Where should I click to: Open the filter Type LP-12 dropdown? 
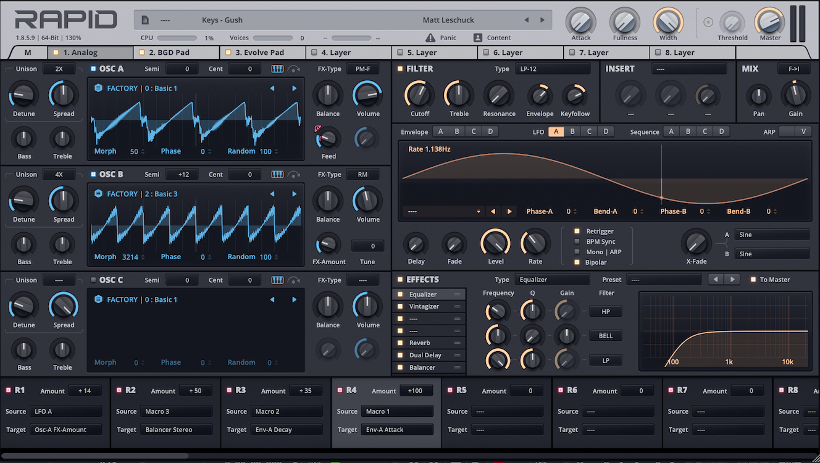pos(553,69)
